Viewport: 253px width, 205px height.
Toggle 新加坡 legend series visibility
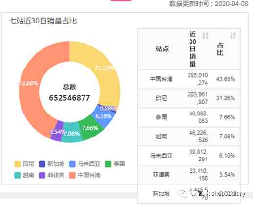tap(52, 164)
